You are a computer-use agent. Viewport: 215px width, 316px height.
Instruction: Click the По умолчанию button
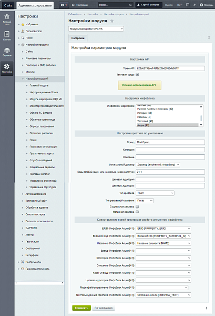pyautogui.click(x=104, y=308)
